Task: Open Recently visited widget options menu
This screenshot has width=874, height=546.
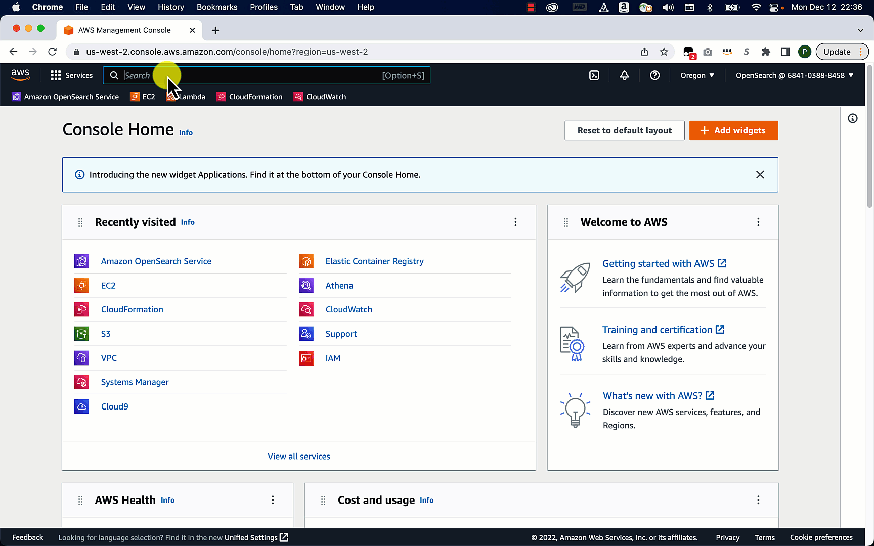Action: 515,222
